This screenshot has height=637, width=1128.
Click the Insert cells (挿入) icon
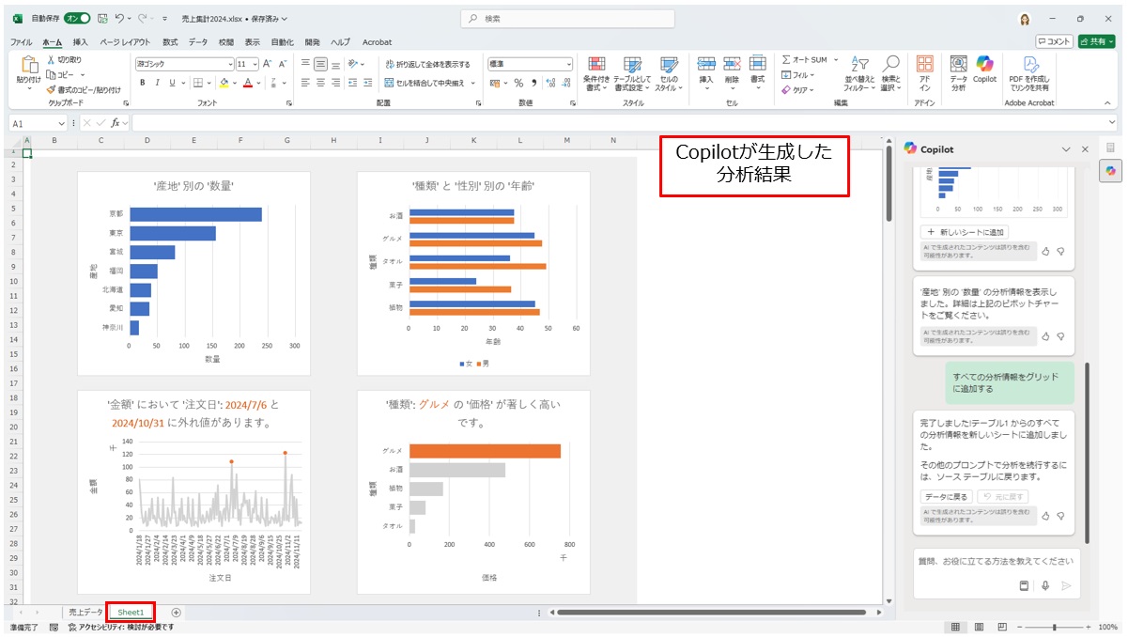pyautogui.click(x=706, y=64)
